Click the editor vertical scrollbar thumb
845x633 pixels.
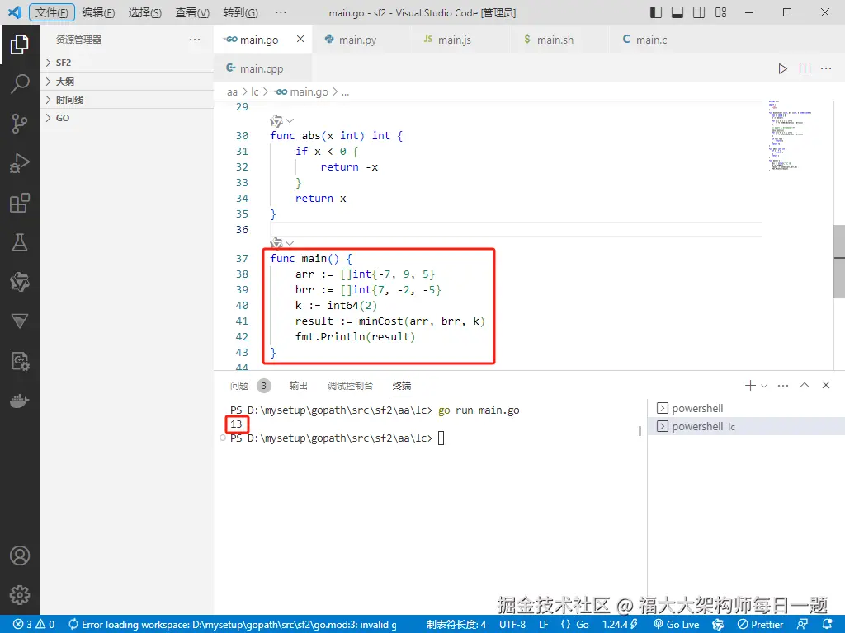[x=839, y=261]
